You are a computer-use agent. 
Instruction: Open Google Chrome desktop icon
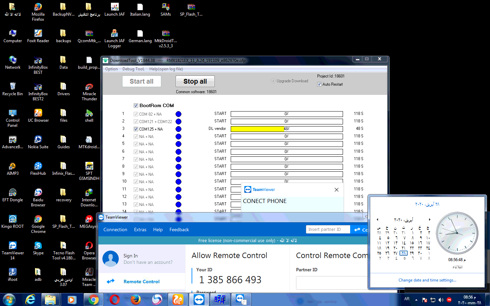point(38,224)
